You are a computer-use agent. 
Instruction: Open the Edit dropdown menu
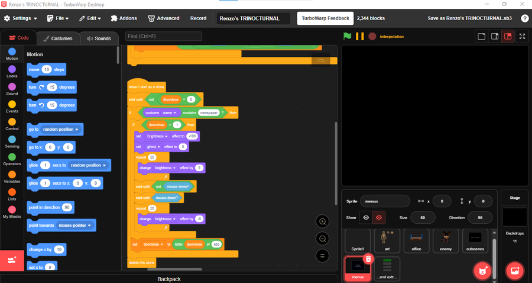point(90,18)
